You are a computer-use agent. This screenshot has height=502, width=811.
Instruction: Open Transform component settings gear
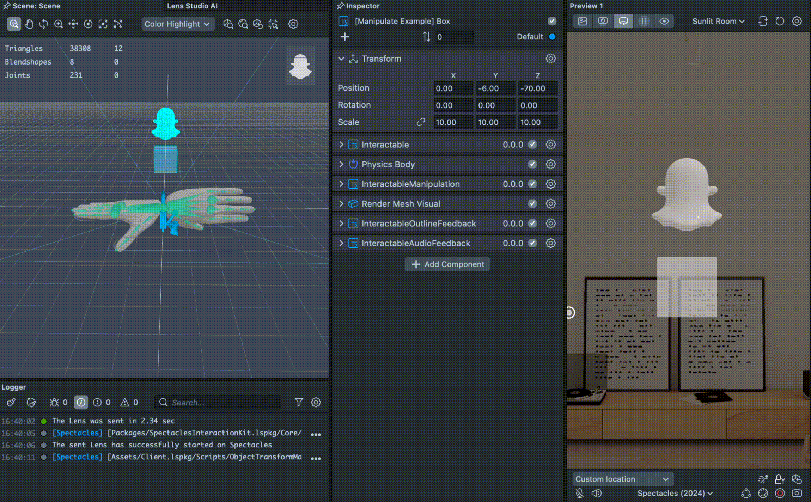(x=550, y=59)
